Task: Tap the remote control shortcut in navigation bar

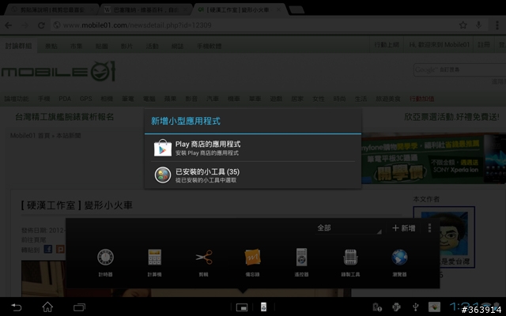Action: pyautogui.click(x=263, y=307)
